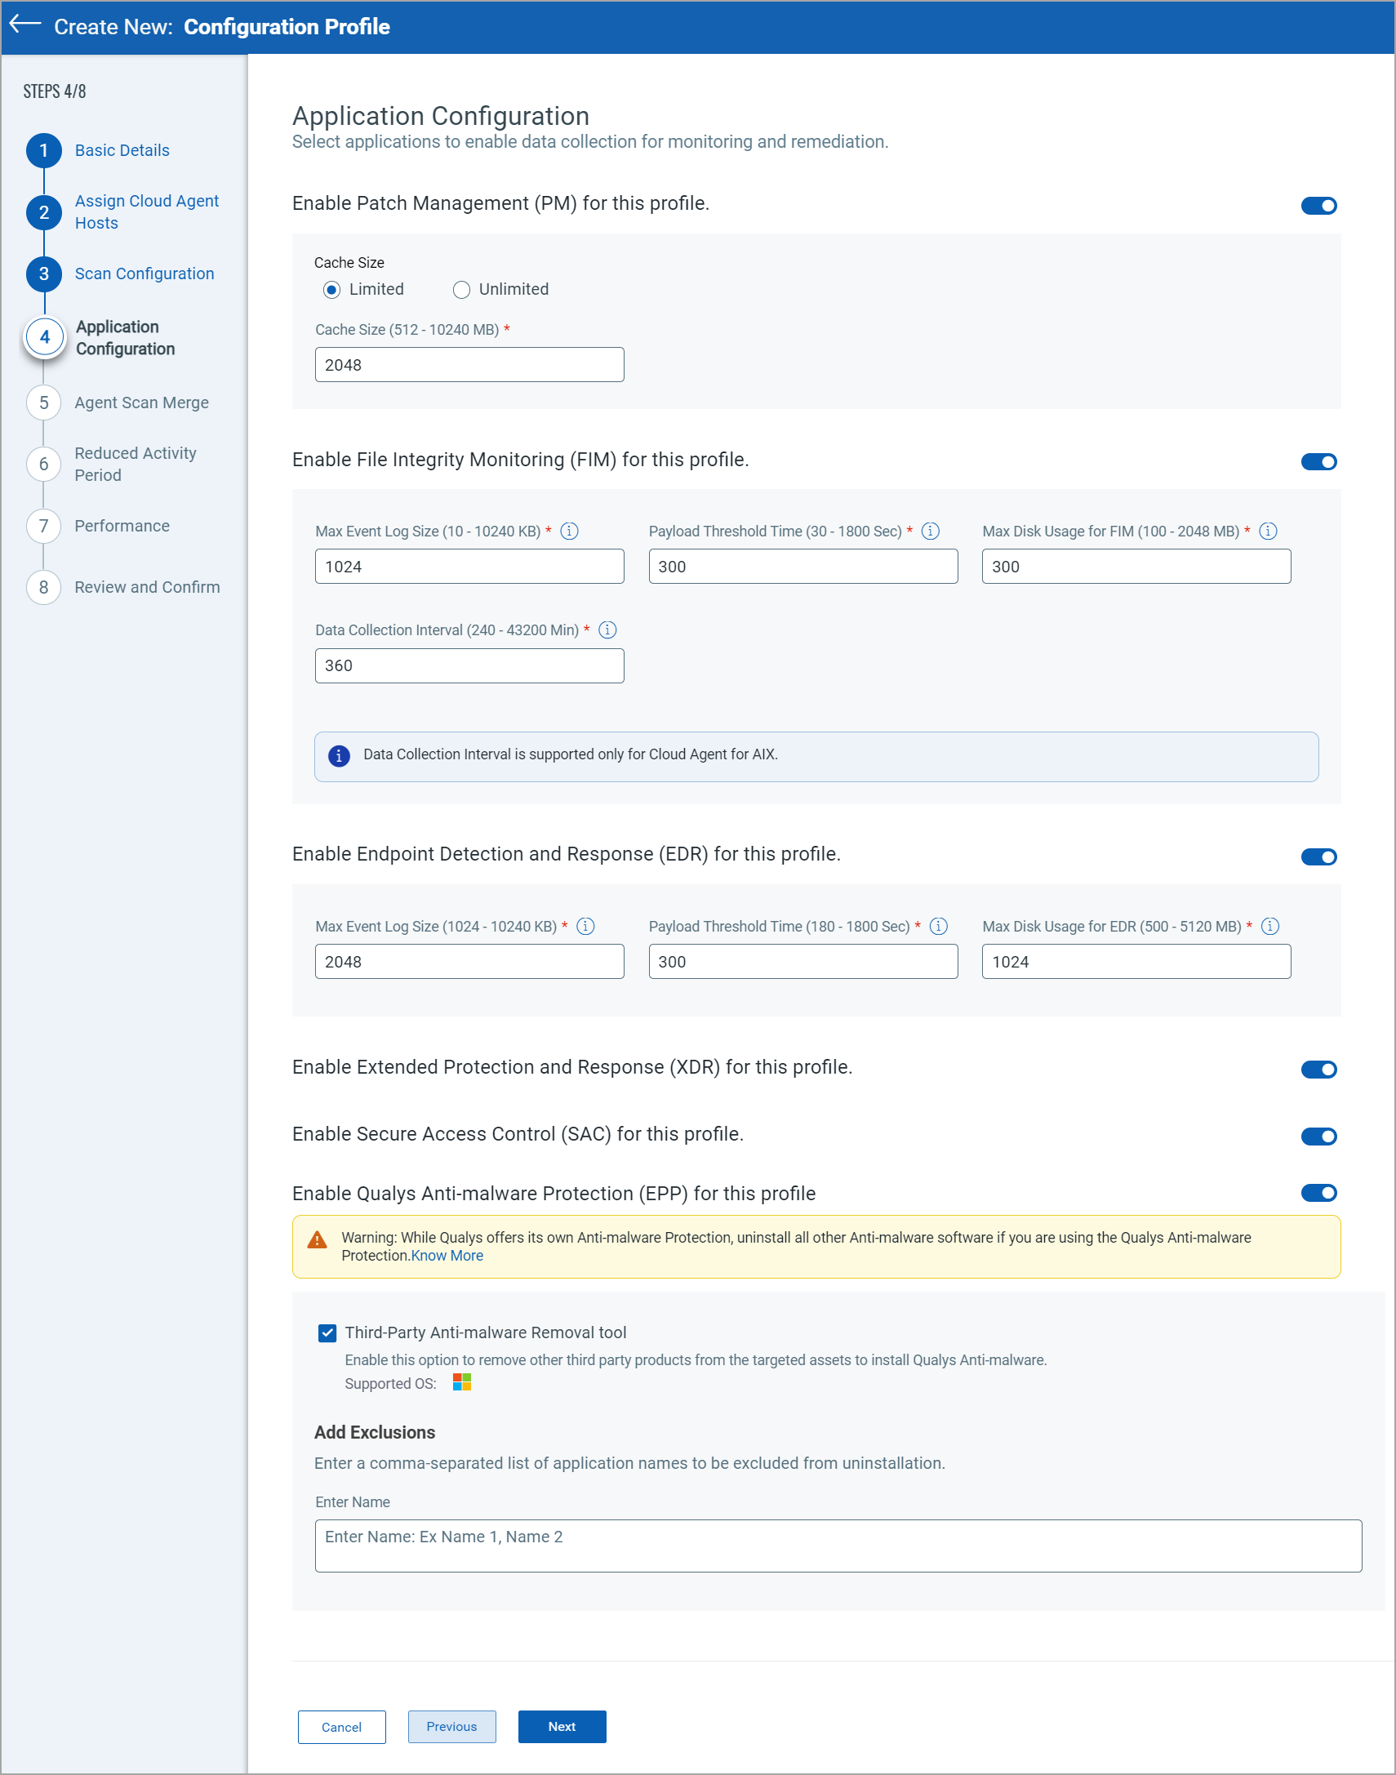Click step 8 circle icon in the stepper
Image resolution: width=1396 pixels, height=1775 pixels.
(x=44, y=587)
